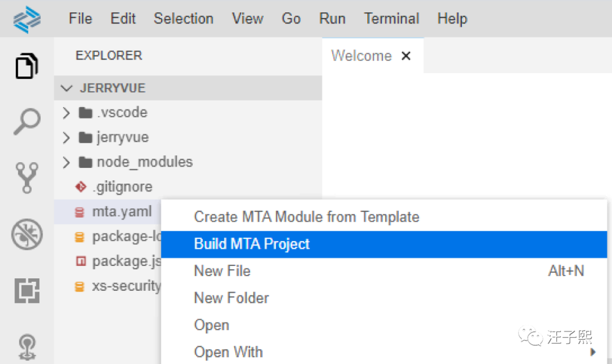Open the Explorer view icon
This screenshot has height=364, width=612.
(x=27, y=66)
